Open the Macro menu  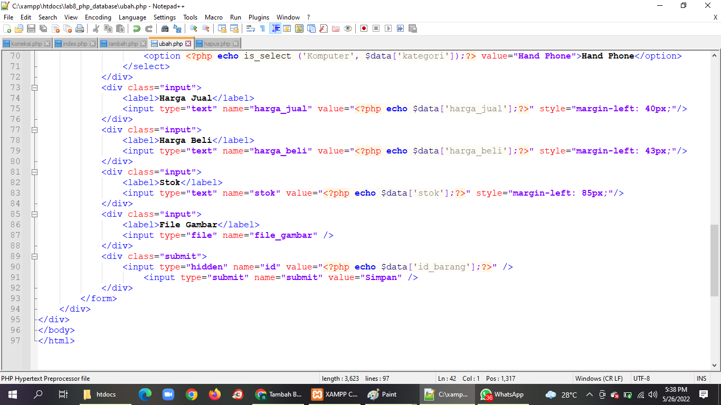[214, 17]
